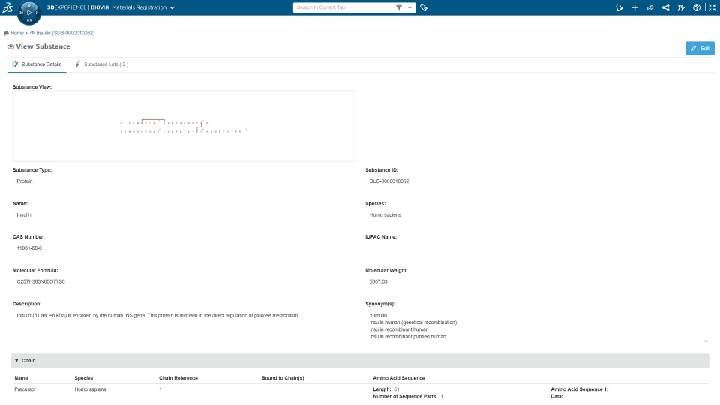
Task: Open the social network share icon
Action: (x=666, y=7)
